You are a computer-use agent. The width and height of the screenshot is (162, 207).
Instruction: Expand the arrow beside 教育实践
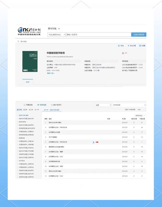pos(18,138)
